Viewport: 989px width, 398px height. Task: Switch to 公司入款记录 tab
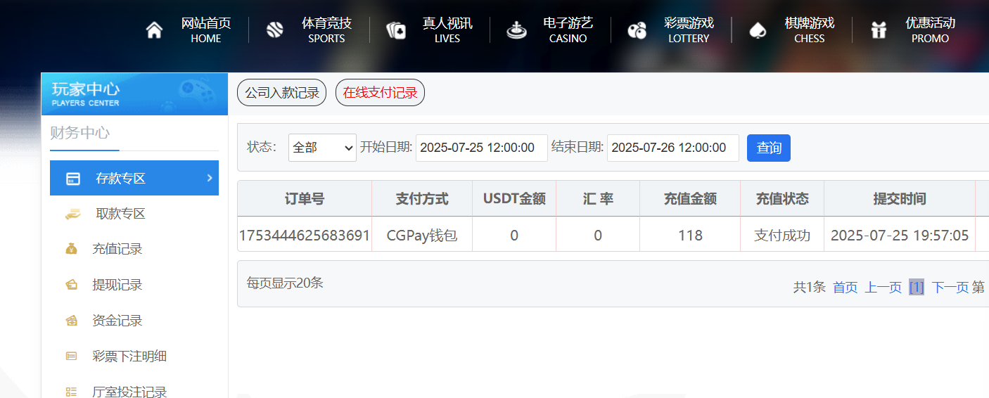click(x=281, y=92)
